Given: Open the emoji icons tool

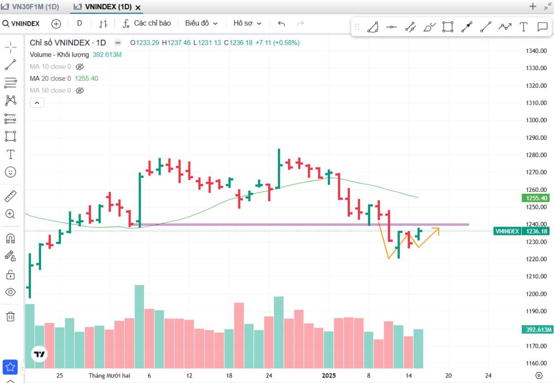Looking at the screenshot, I should [11, 172].
